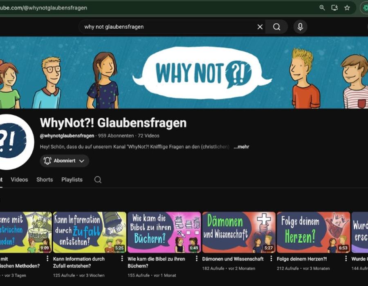Clear the search box with the X

click(x=260, y=27)
